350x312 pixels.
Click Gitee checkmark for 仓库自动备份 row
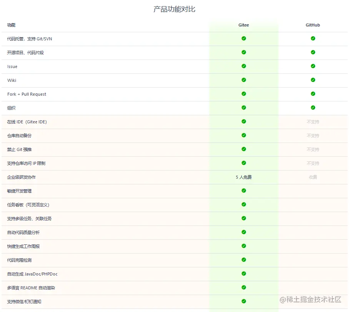pyautogui.click(x=244, y=135)
